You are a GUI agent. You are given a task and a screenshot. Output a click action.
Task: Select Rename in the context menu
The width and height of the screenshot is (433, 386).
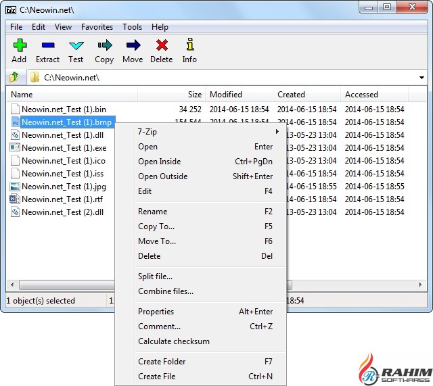coord(152,212)
